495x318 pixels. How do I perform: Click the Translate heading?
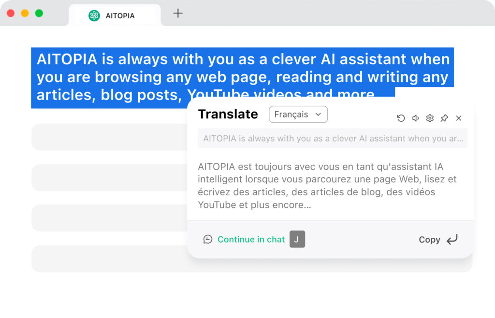[228, 114]
